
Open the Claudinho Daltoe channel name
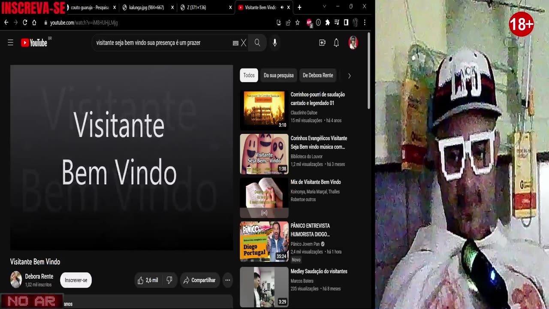(x=304, y=112)
